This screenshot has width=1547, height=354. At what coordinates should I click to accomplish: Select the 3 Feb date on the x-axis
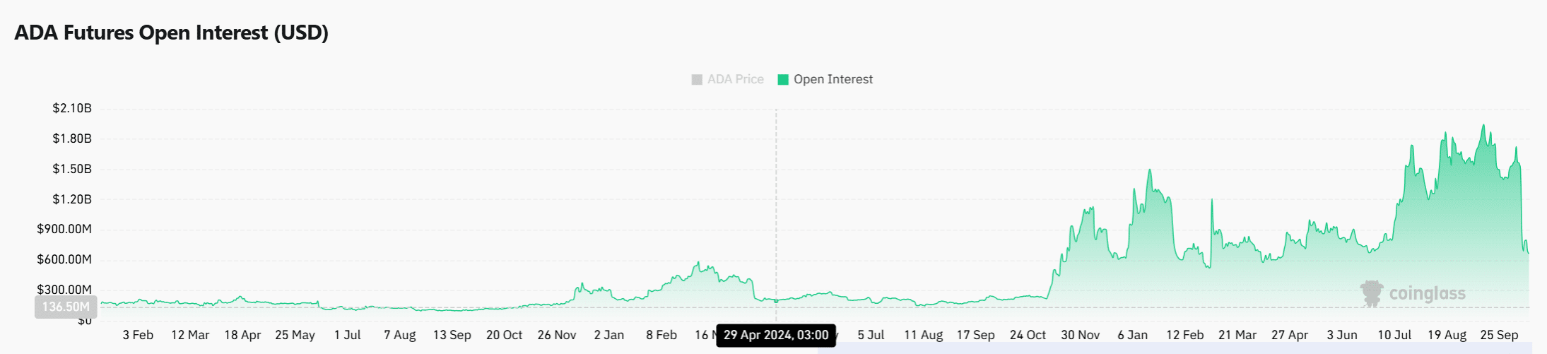(x=138, y=335)
